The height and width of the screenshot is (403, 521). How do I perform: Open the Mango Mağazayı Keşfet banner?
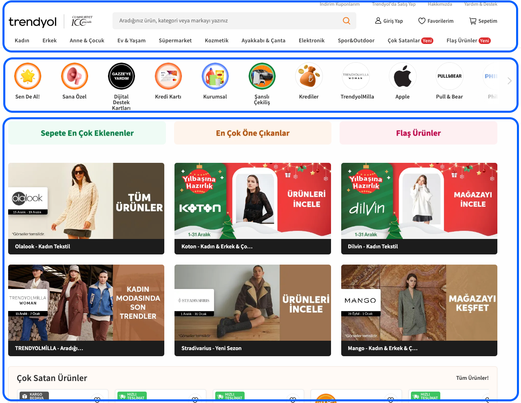pyautogui.click(x=419, y=302)
